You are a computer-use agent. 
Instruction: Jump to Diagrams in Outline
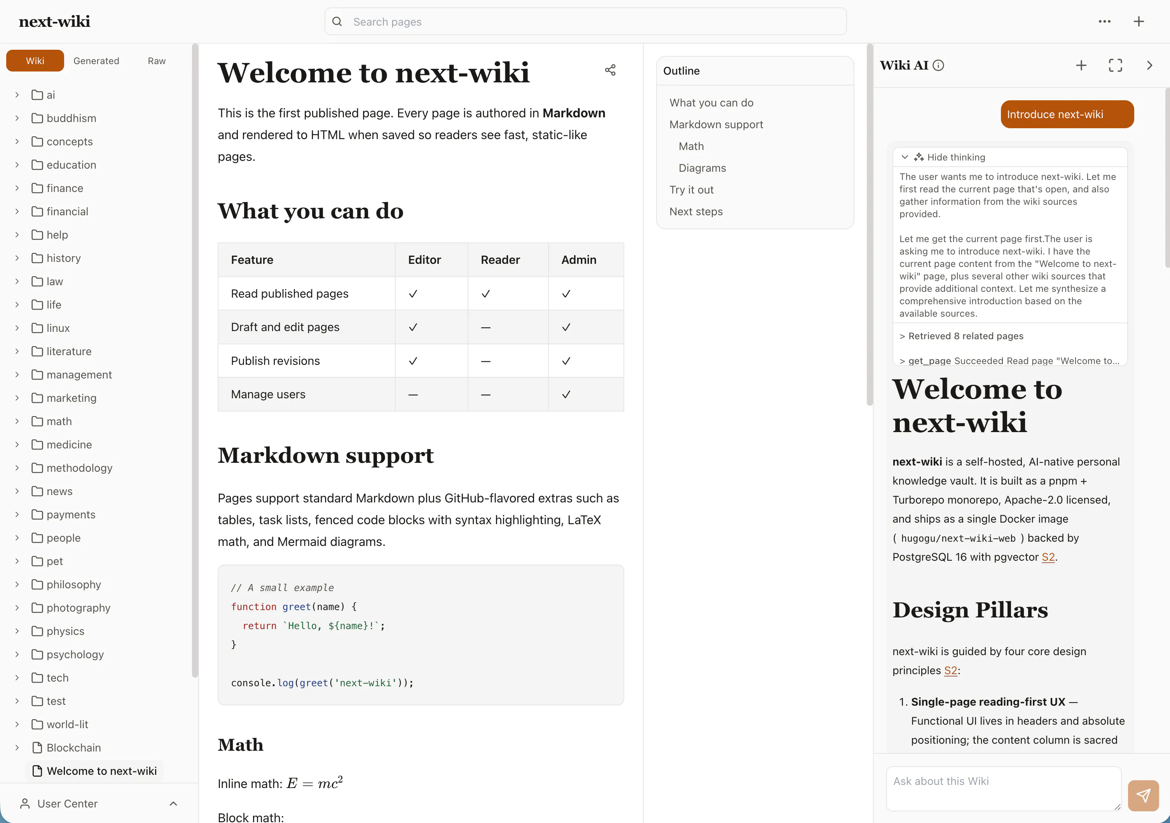coord(702,168)
